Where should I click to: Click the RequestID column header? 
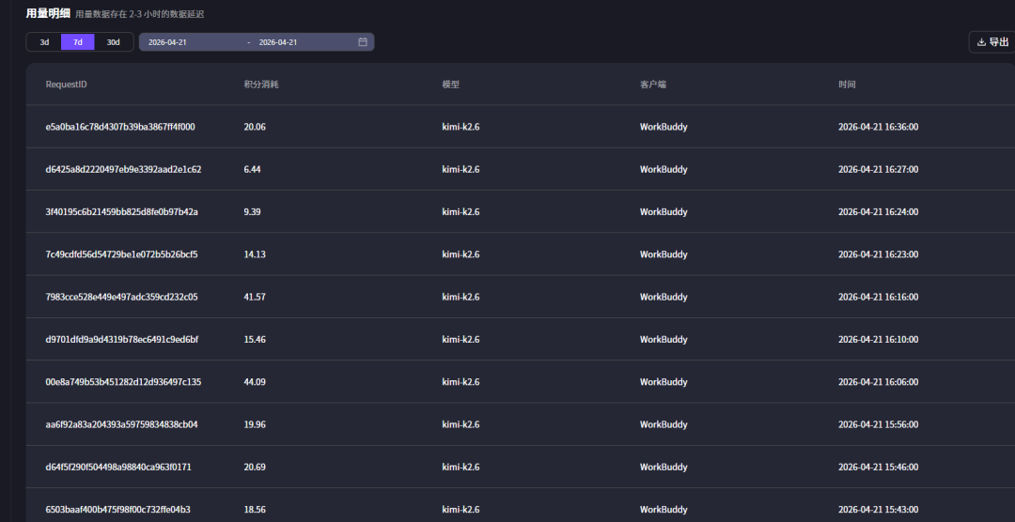click(x=66, y=84)
